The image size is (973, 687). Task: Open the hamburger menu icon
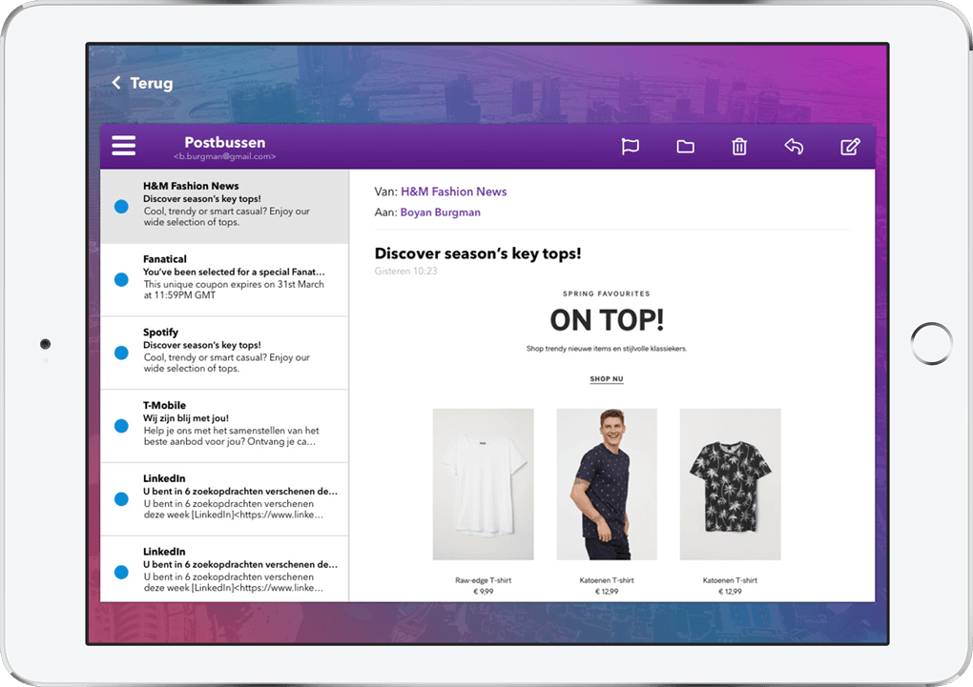pyautogui.click(x=123, y=146)
